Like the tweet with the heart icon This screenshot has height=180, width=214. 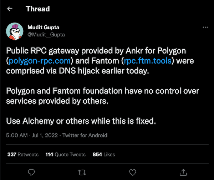pyautogui.click(x=132, y=172)
